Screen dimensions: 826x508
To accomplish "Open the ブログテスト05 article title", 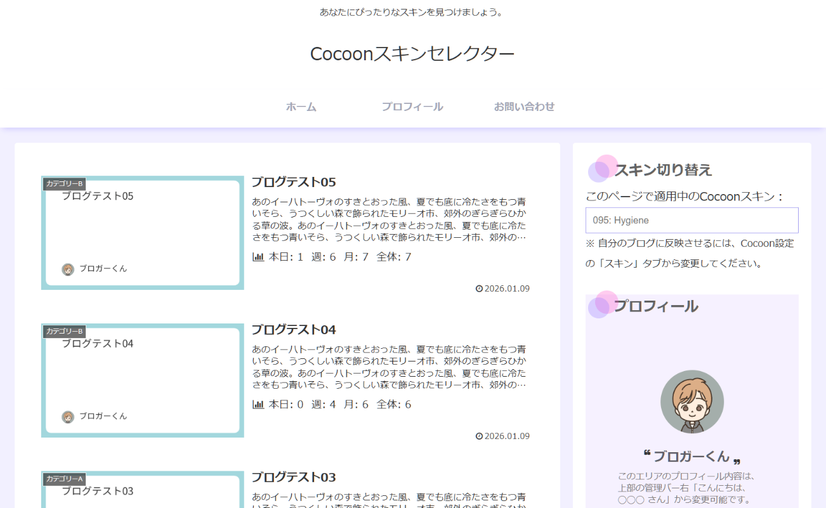I will pos(294,182).
